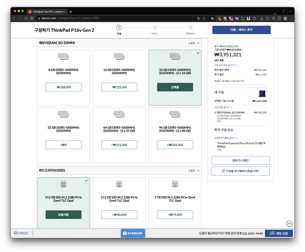
Task: Click the screenshot capture icon in toolbar
Action: [273, 18]
